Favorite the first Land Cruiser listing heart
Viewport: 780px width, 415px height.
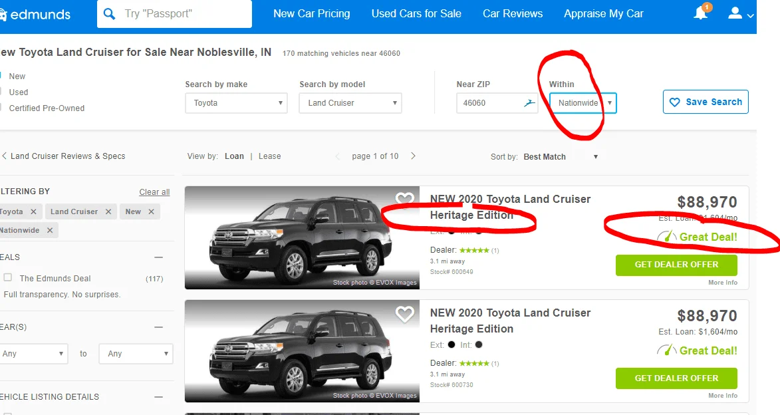[x=404, y=200]
